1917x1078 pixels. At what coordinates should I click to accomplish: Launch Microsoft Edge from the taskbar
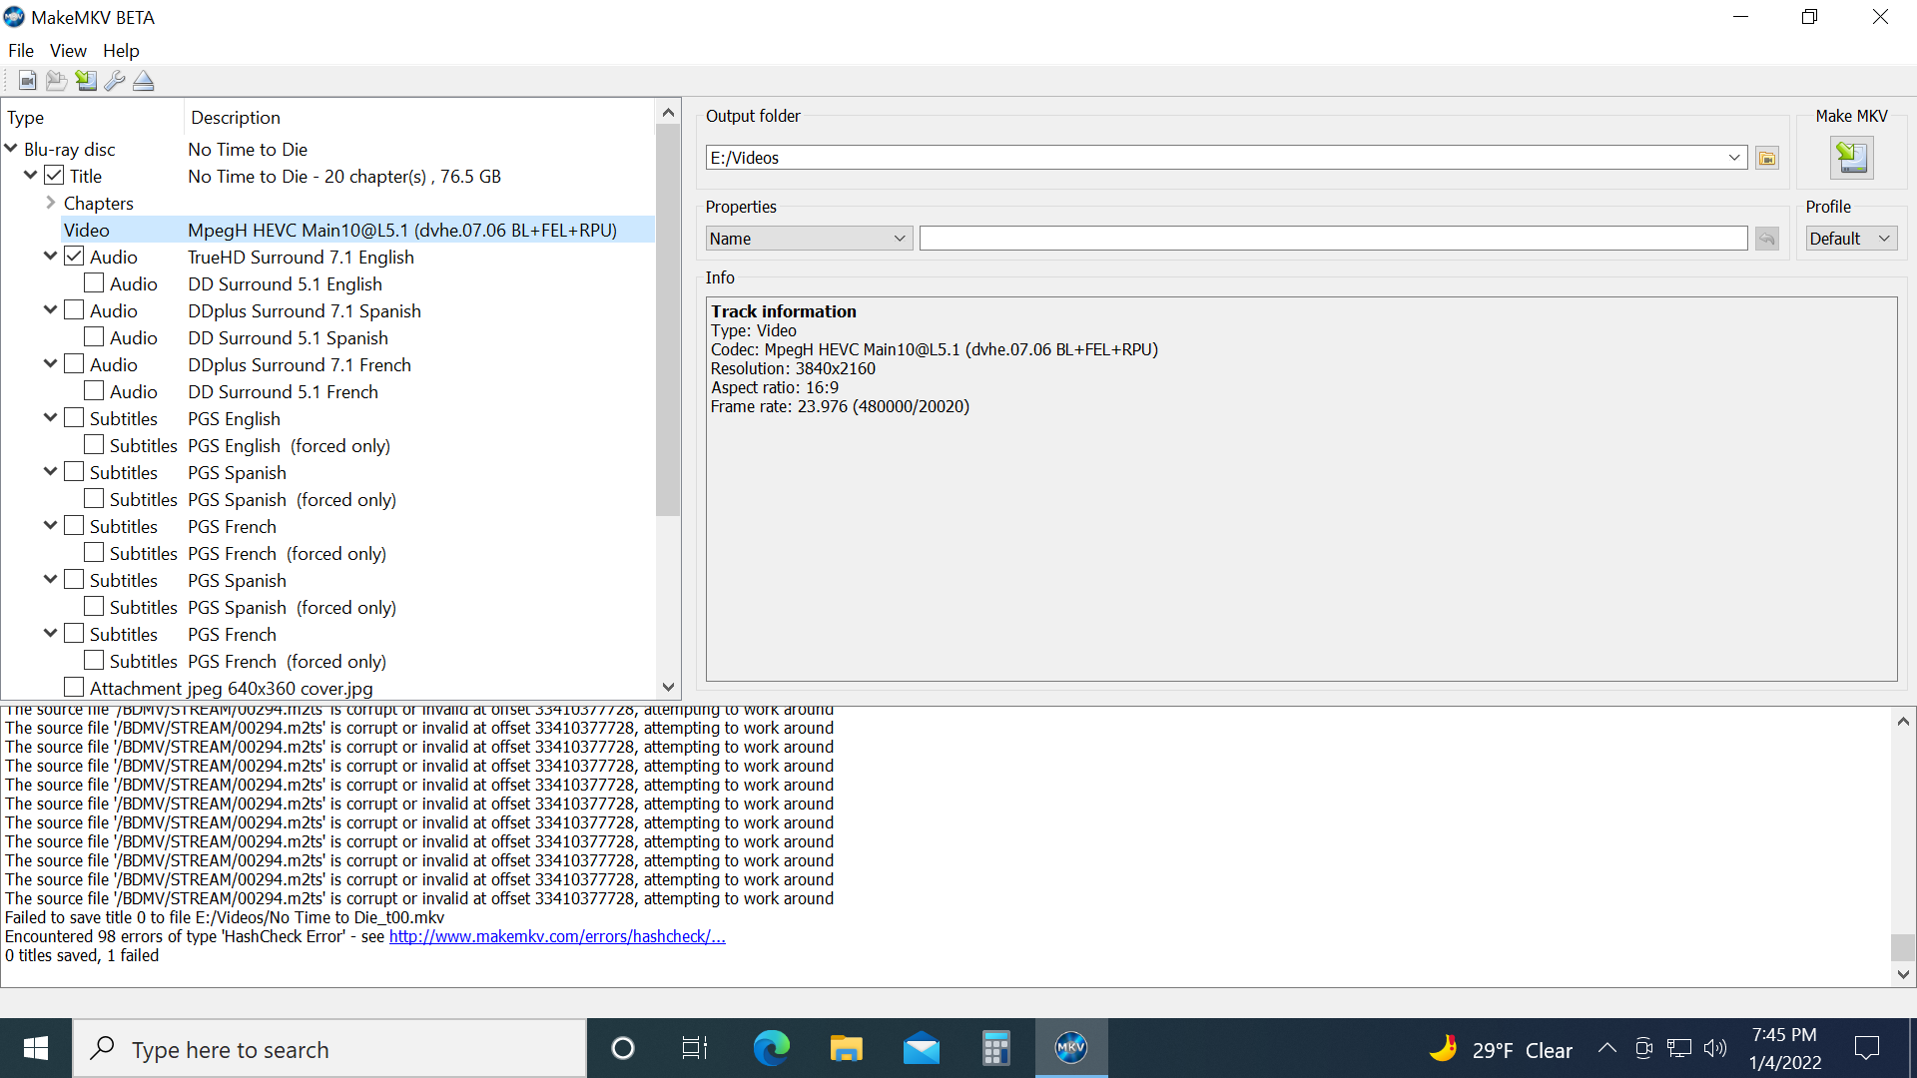(771, 1048)
